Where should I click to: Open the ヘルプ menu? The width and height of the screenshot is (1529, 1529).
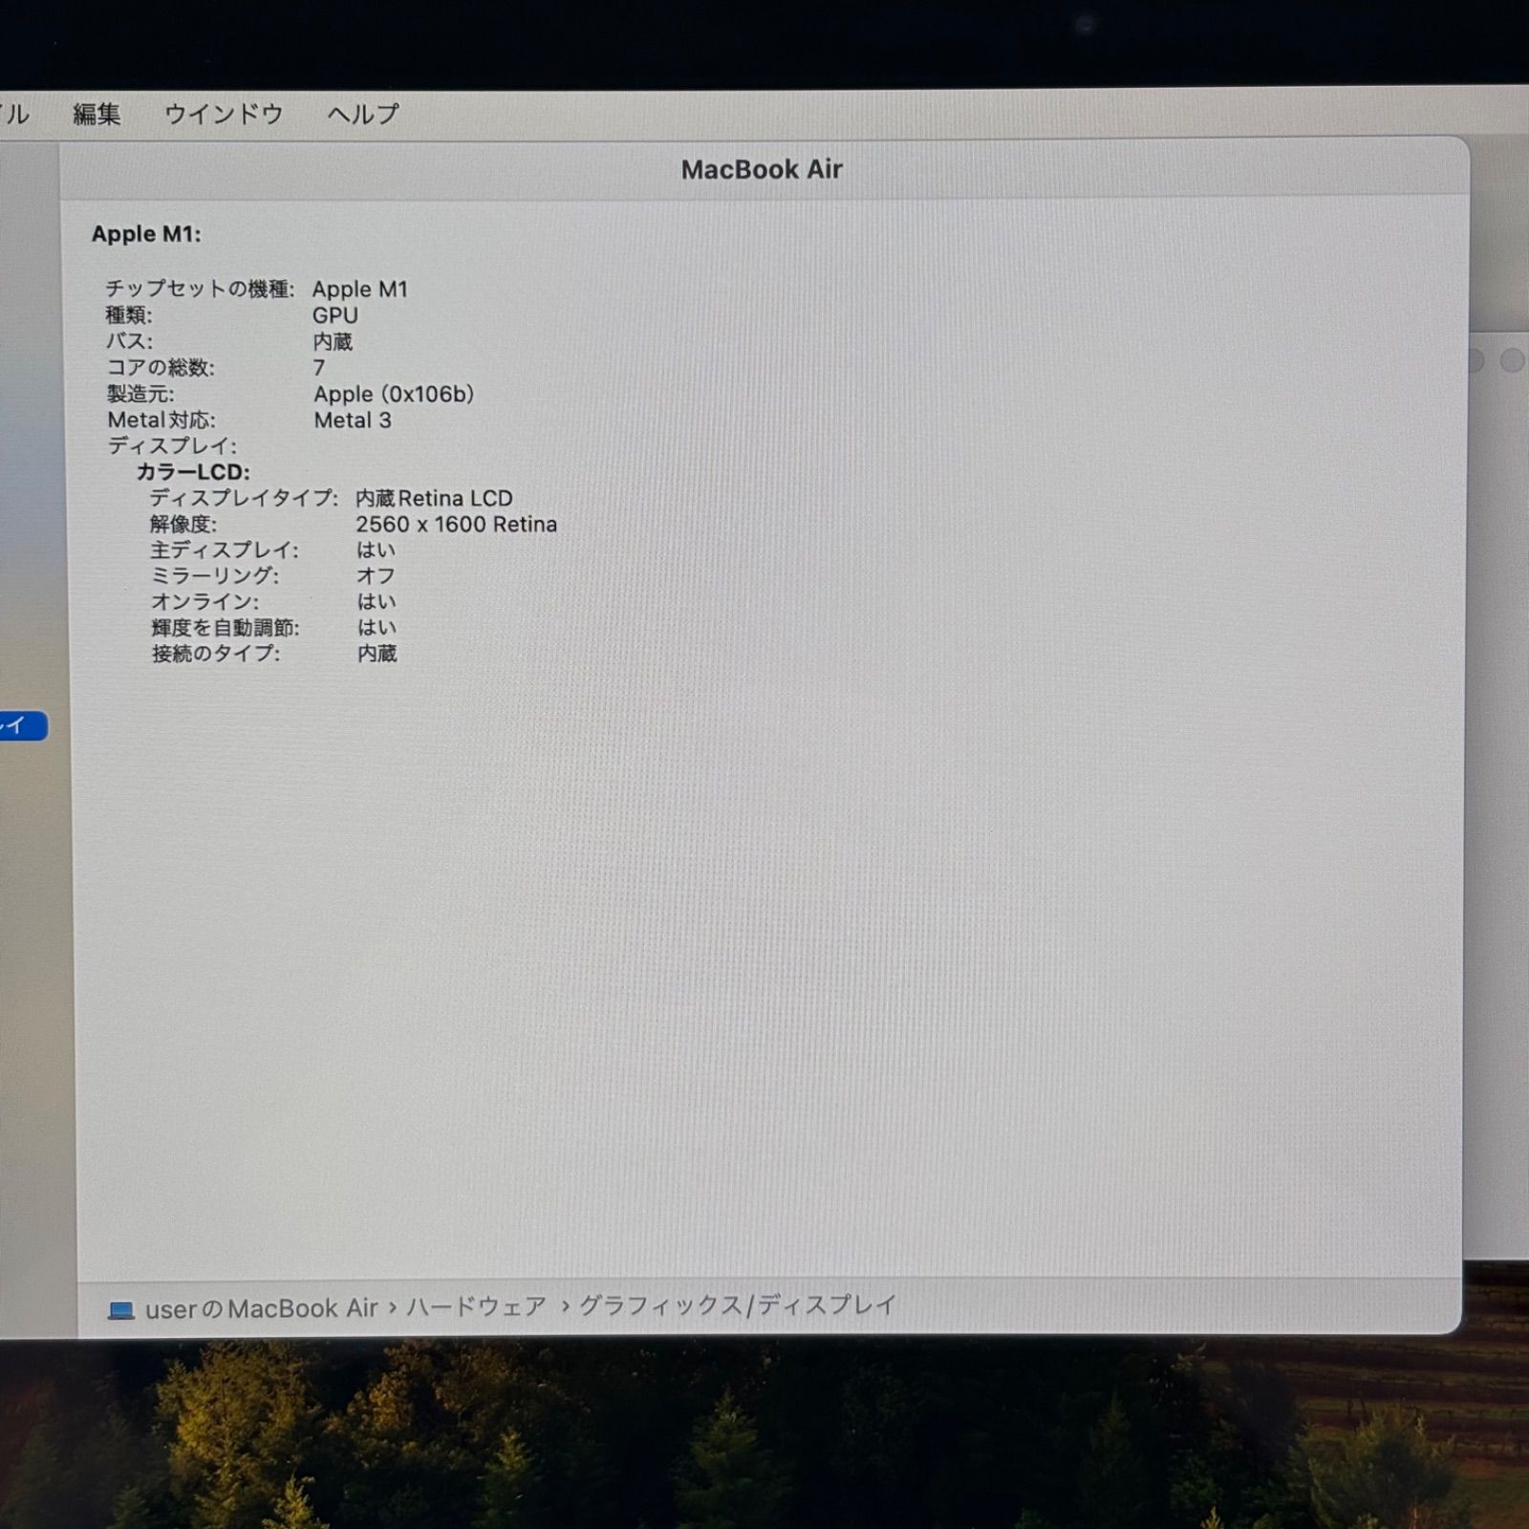[x=363, y=115]
